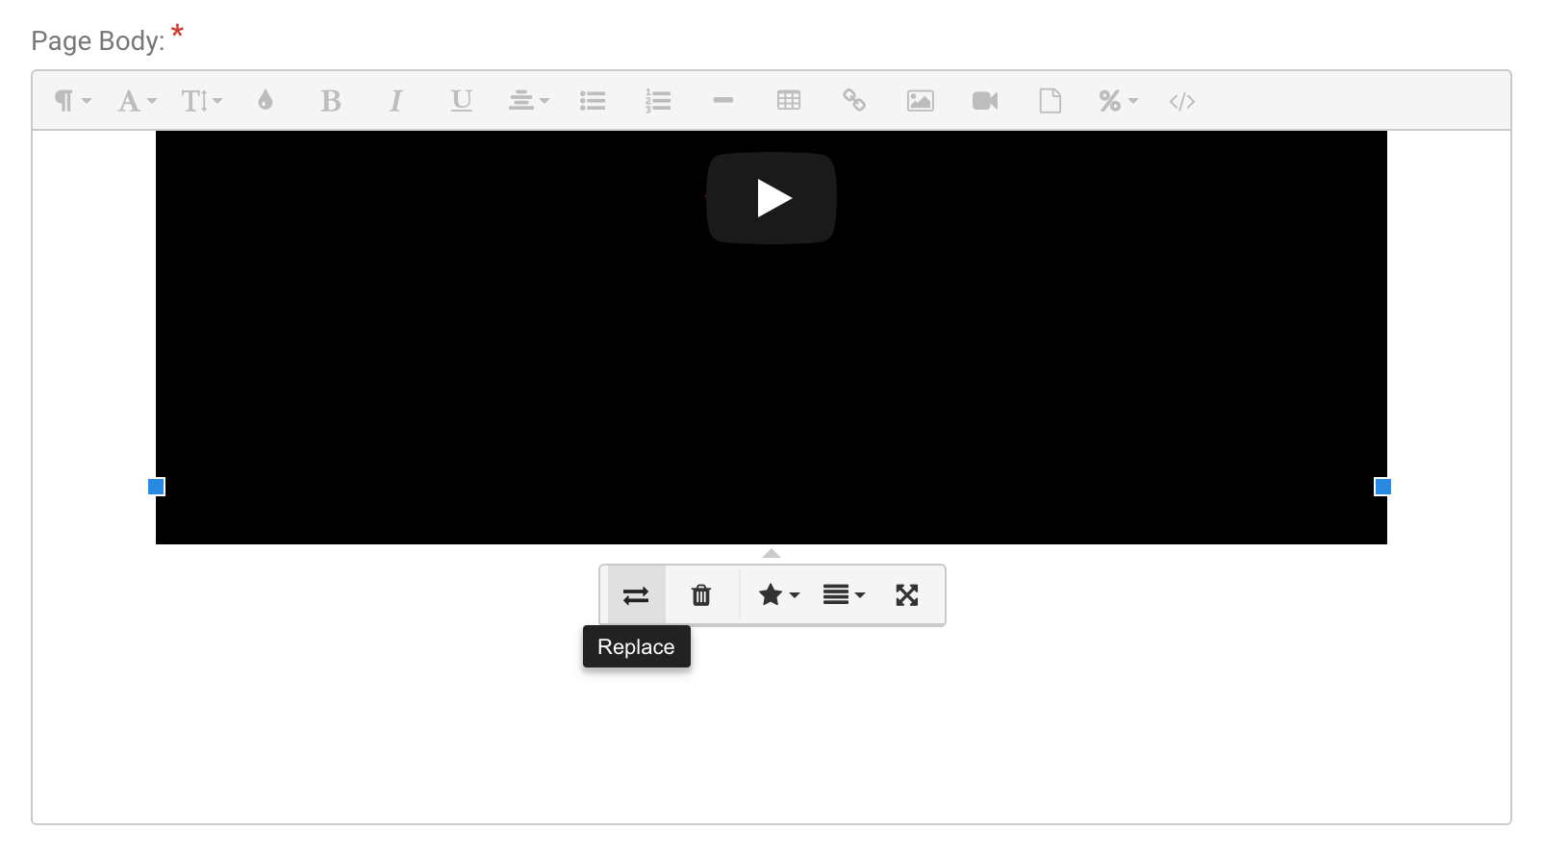1545x856 pixels.
Task: Insert a video
Action: click(985, 101)
